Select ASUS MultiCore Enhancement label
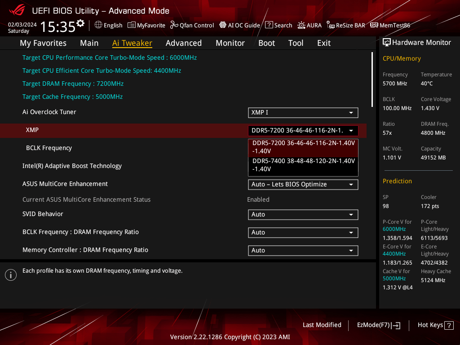 (x=65, y=184)
